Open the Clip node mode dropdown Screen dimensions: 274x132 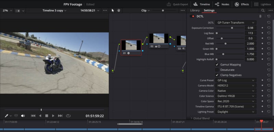(x=145, y=11)
